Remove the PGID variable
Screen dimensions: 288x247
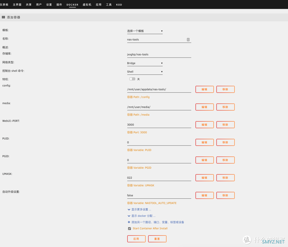(225, 160)
